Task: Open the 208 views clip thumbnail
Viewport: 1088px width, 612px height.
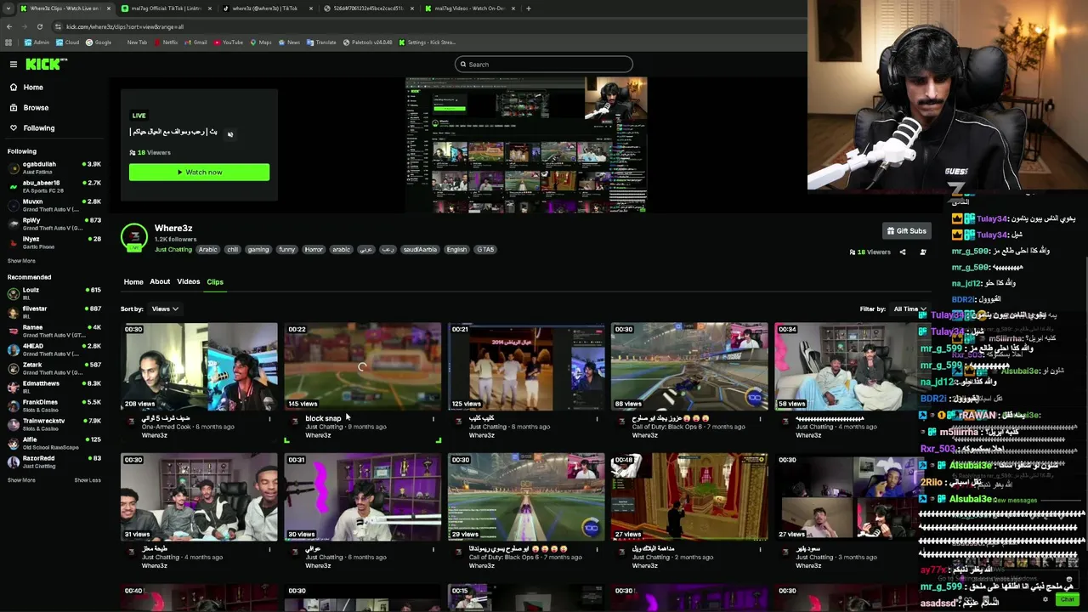Action: coord(199,366)
